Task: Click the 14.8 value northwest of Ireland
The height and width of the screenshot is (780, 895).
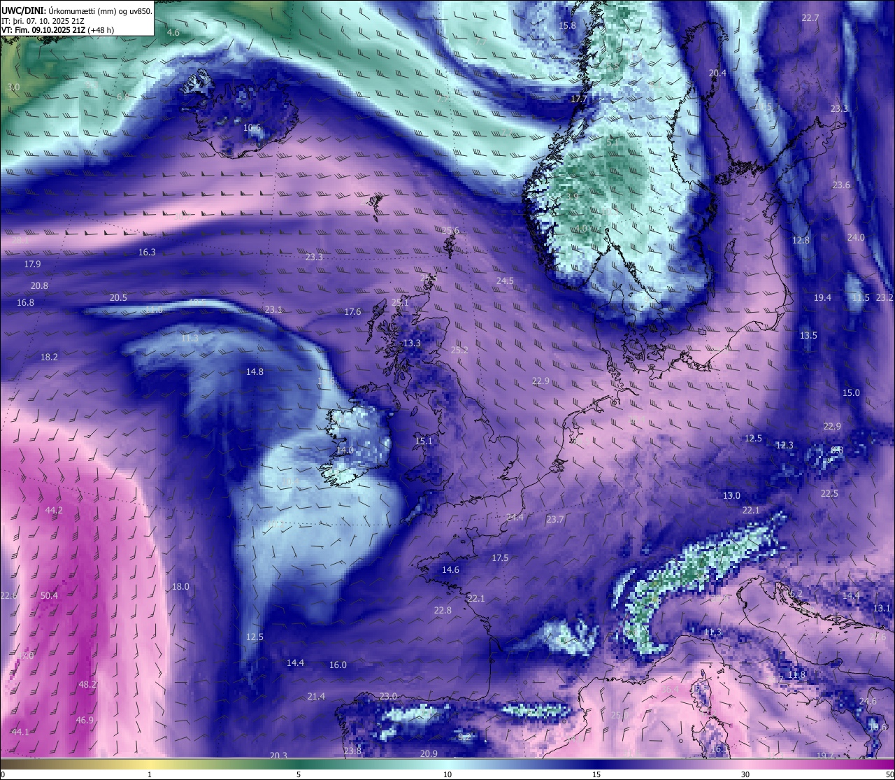Action: click(255, 372)
